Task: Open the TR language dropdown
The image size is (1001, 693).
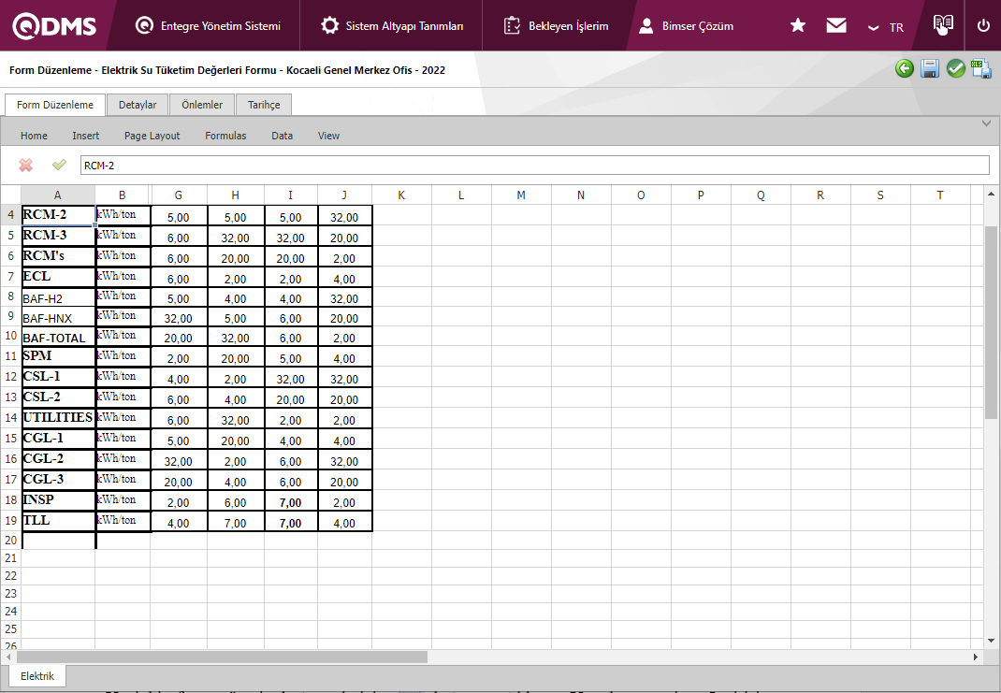Action: pos(885,27)
